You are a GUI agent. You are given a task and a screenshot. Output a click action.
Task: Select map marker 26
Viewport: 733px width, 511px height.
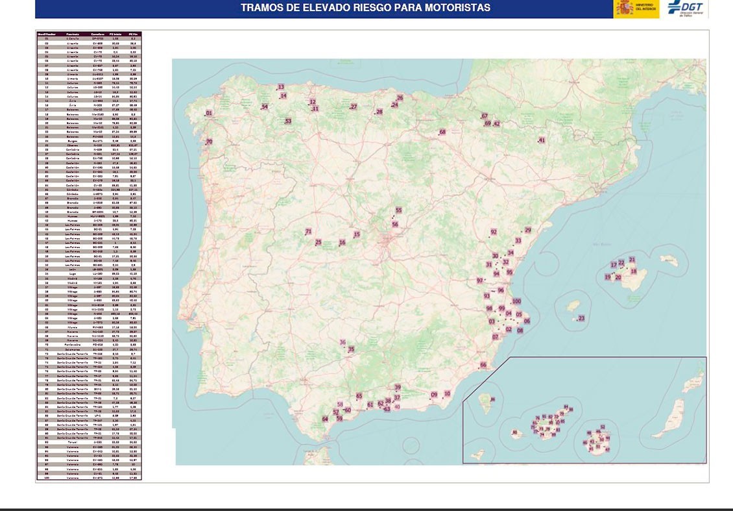(400, 98)
